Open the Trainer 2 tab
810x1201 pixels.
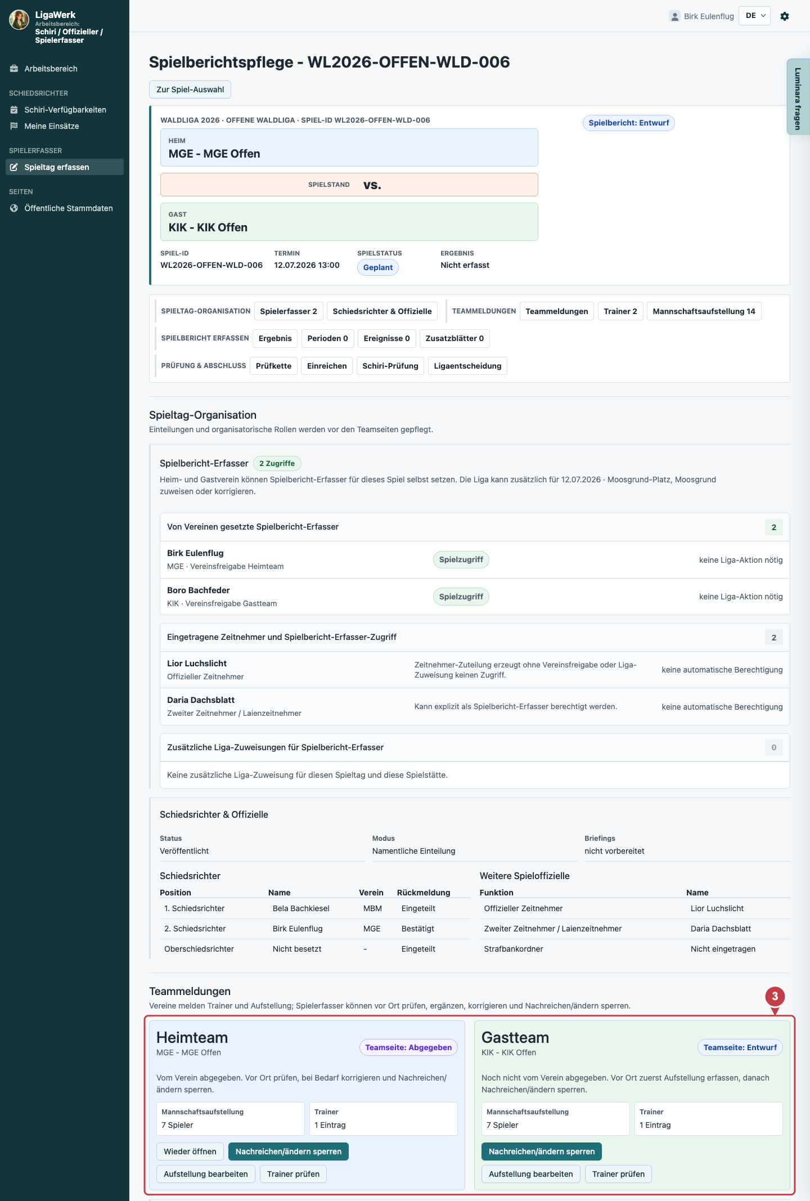tap(620, 311)
